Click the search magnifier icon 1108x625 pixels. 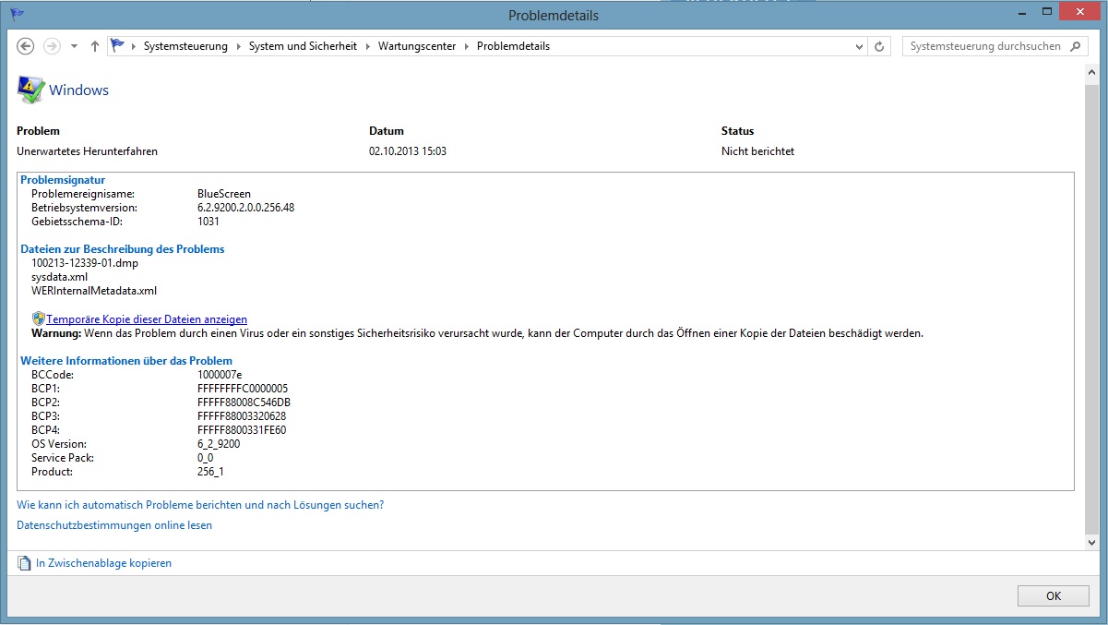[x=1077, y=46]
